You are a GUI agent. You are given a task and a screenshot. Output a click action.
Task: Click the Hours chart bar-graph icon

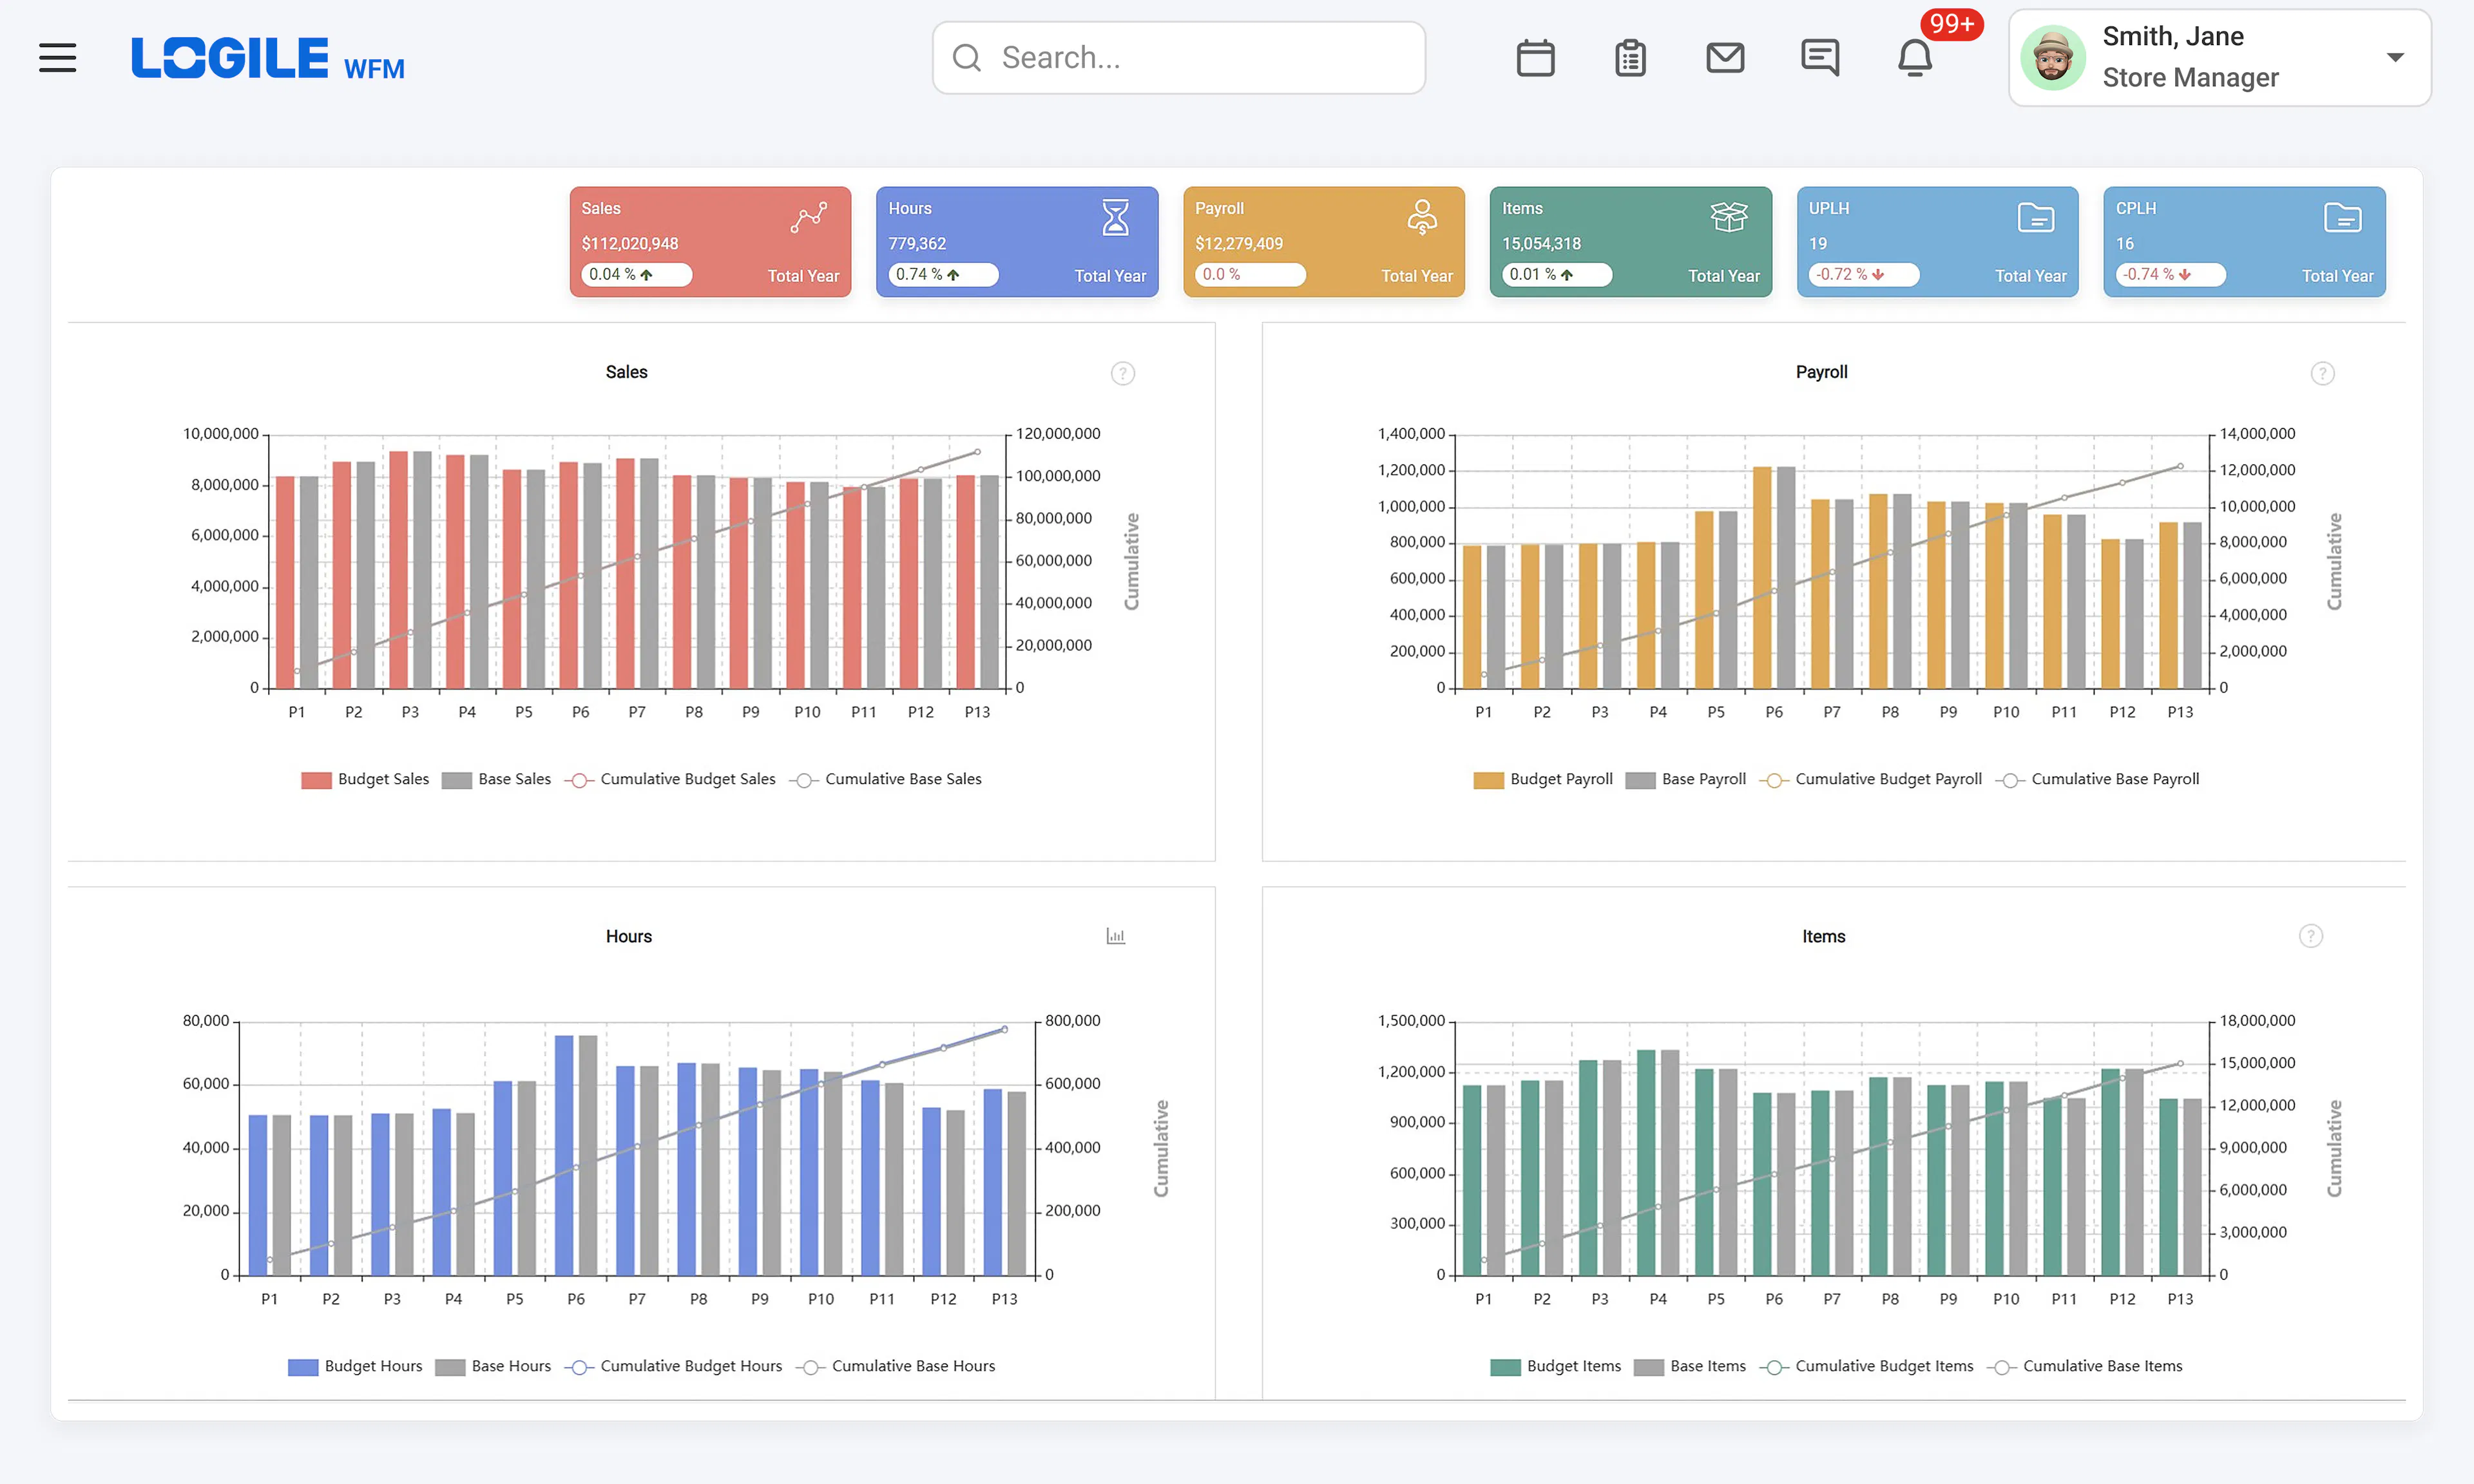(1116, 936)
